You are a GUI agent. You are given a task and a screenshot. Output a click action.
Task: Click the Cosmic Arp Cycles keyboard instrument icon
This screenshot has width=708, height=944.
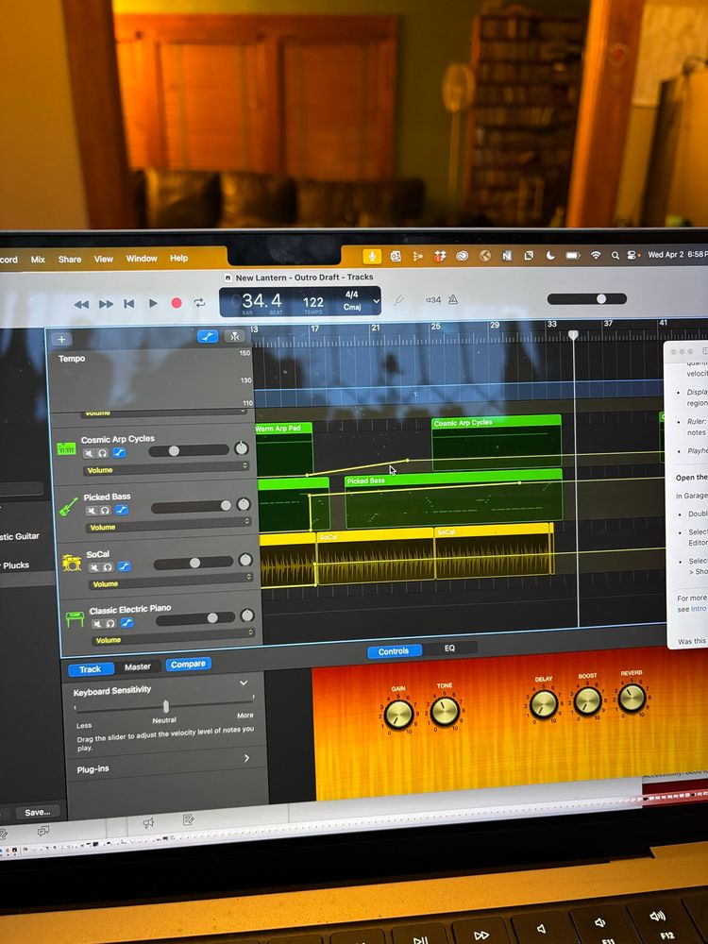coord(66,449)
